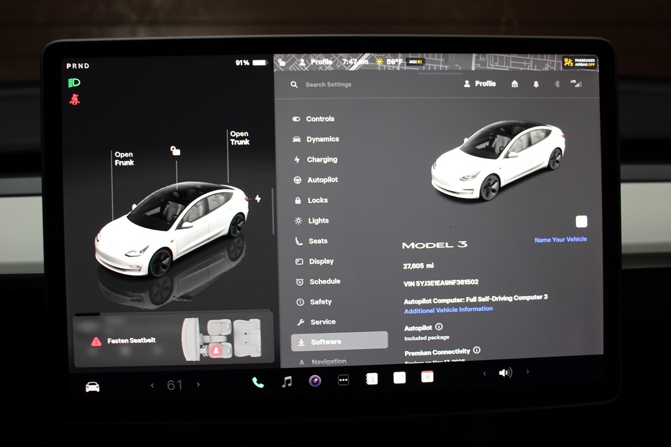Click the Additional Vehicle Information link
This screenshot has width=671, height=447.
(448, 310)
